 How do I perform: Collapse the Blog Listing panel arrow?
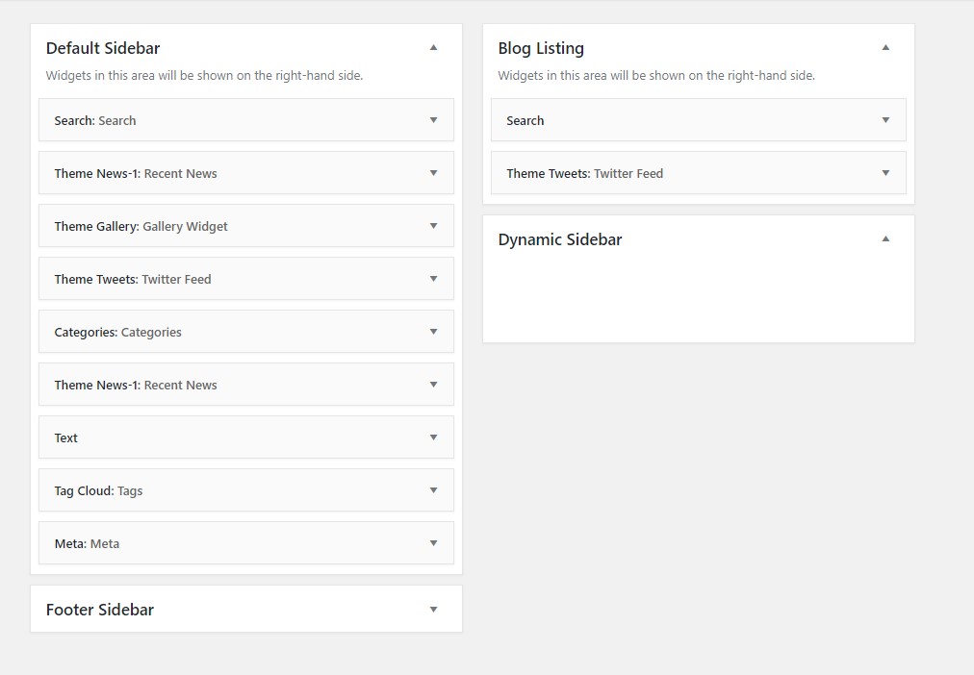point(885,47)
